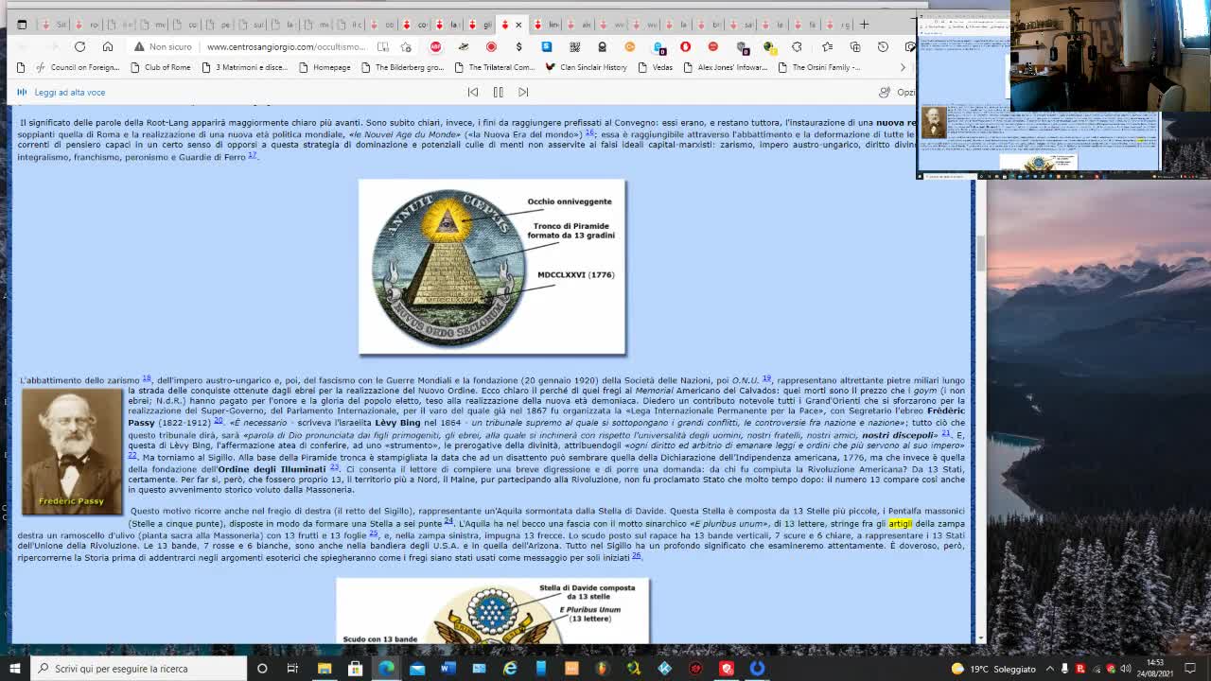The width and height of the screenshot is (1211, 681).
Task: Open footnote 26 link
Action: 636,556
